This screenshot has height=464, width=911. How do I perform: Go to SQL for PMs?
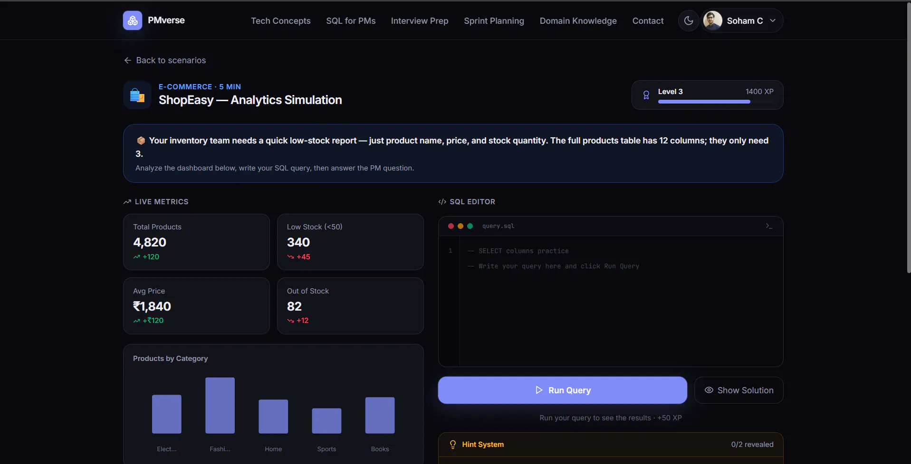351,21
